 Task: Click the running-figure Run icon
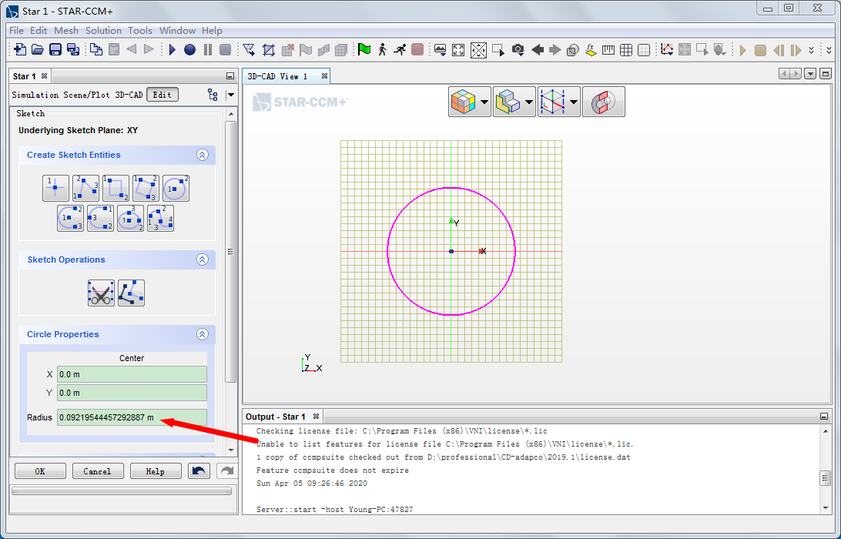click(400, 50)
